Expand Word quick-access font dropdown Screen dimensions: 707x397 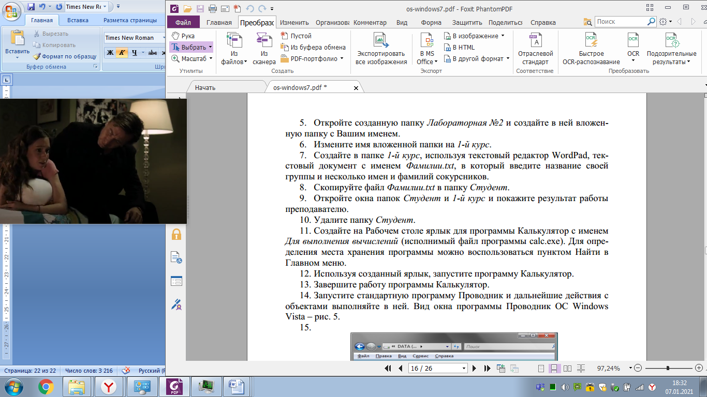106,7
